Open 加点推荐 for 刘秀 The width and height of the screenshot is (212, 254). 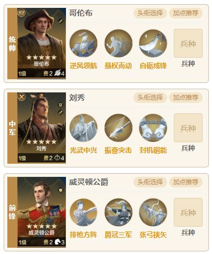pyautogui.click(x=186, y=98)
